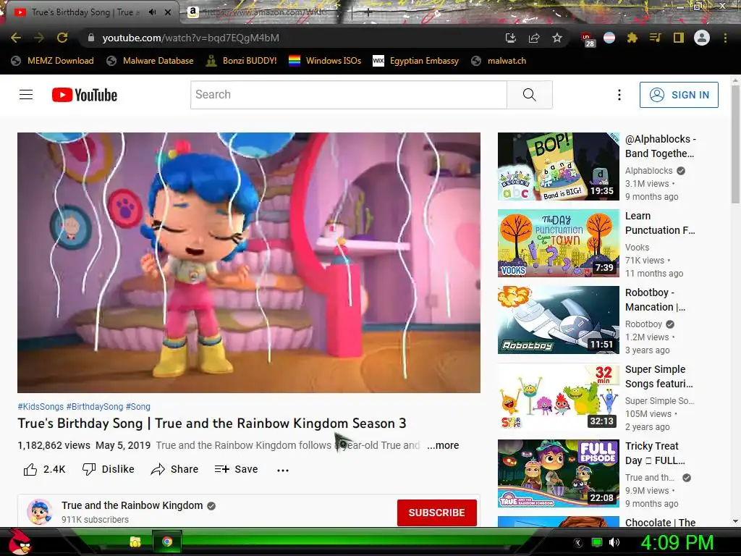Reload the page with the refresh icon
The width and height of the screenshot is (741, 556).
coord(62,38)
